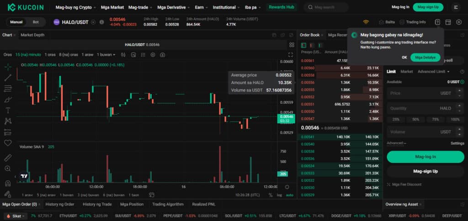Open the History ng Order tab

[x=60, y=204]
